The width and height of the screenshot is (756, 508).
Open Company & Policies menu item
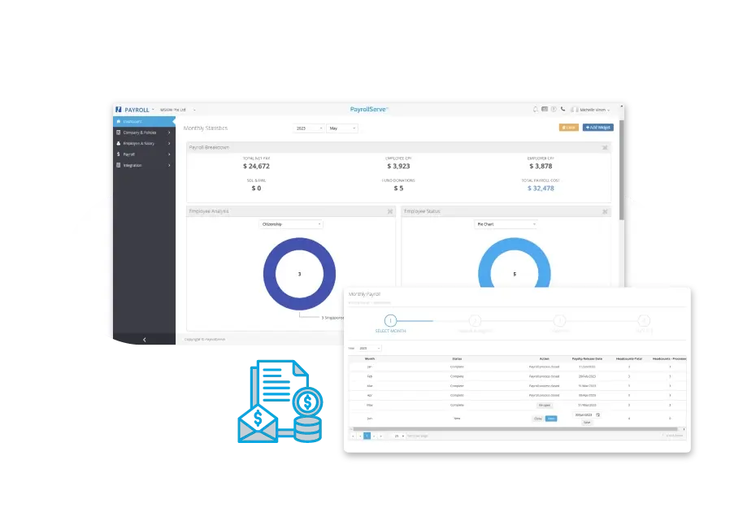(144, 132)
